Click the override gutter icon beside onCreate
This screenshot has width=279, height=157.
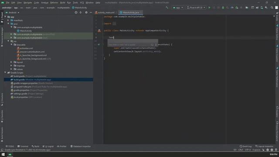click(x=99, y=44)
